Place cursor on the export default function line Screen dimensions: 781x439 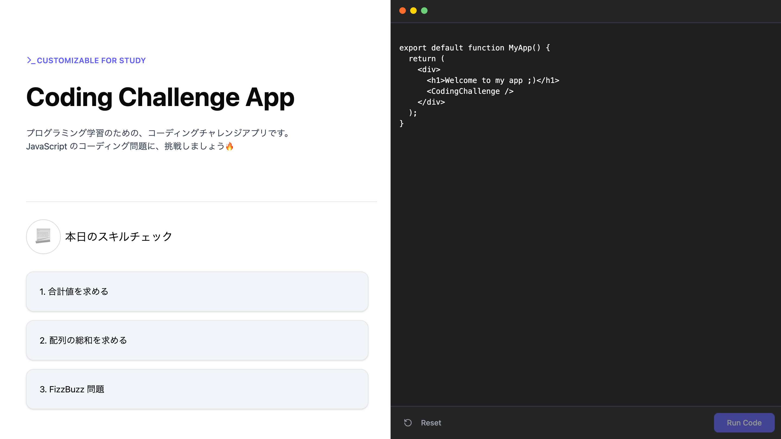474,48
